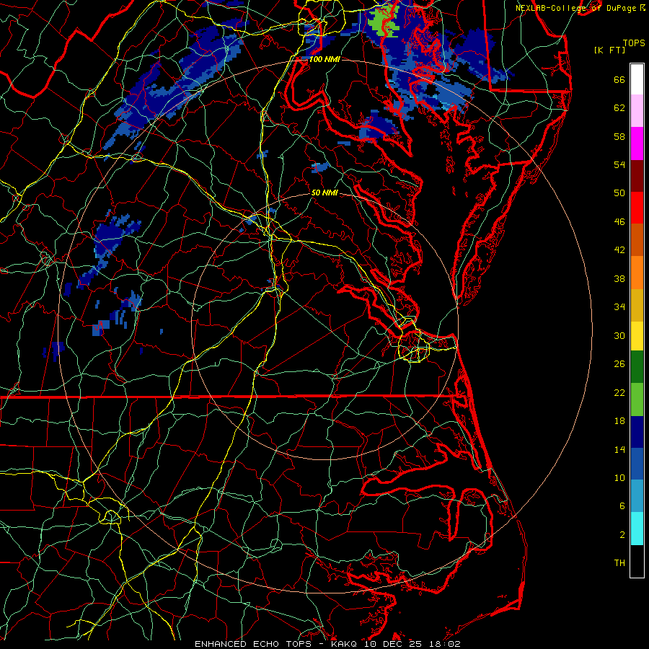Click the "[K FT]" units label
Viewport: 649px width, 649px height.
[x=609, y=50]
